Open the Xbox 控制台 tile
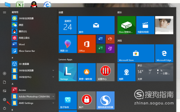This screenshot has height=112, width=180. tap(126, 25)
